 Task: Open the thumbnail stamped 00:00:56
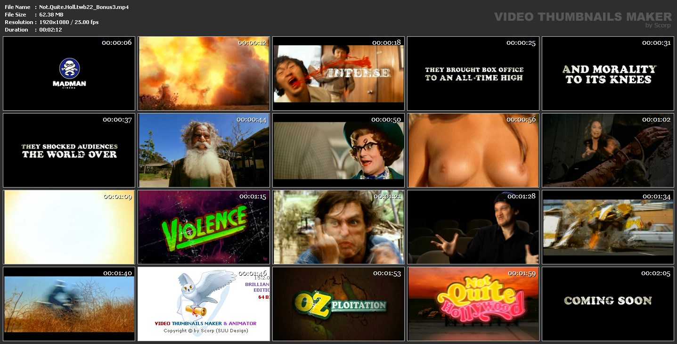[473, 150]
